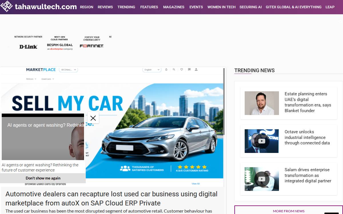The image size is (343, 214).
Task: Click the tahawultech.com logo
Action: pyautogui.click(x=39, y=6)
